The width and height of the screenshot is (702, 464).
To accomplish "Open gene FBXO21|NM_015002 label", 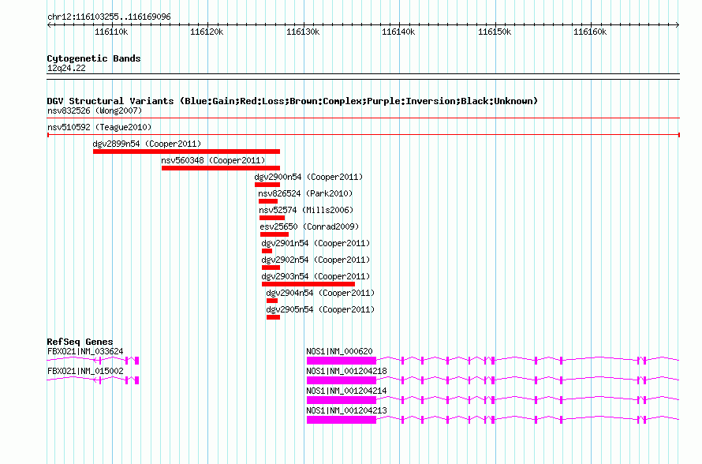I will [x=85, y=372].
